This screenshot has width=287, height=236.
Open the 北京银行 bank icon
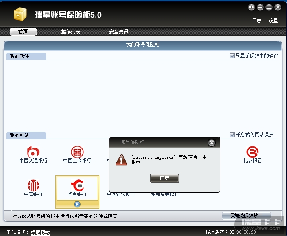pyautogui.click(x=252, y=154)
